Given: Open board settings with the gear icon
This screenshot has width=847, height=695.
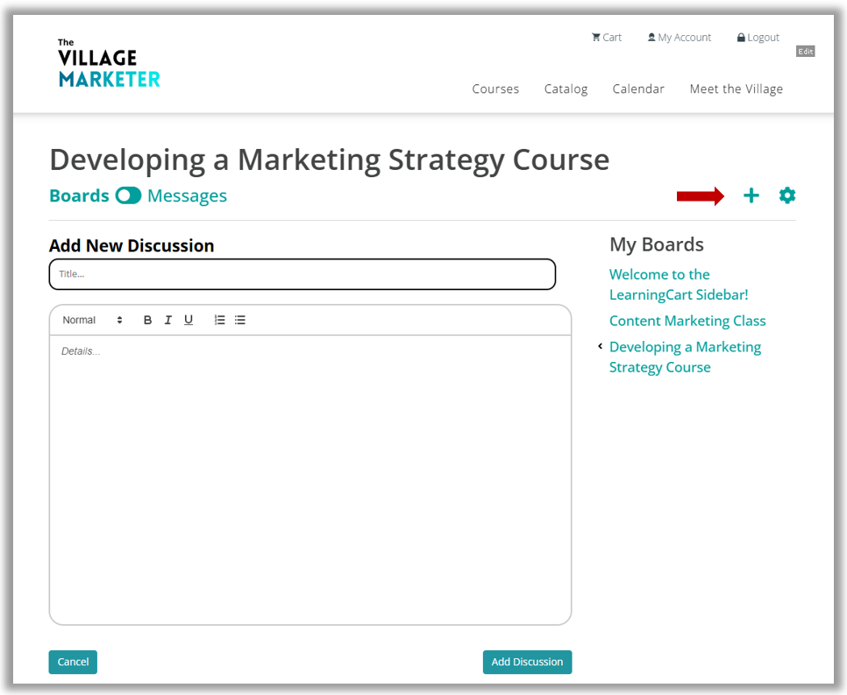Looking at the screenshot, I should [x=787, y=195].
